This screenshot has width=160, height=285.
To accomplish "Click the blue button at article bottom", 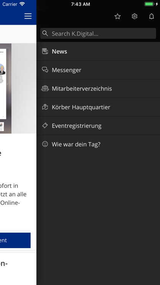I will [x=15, y=240].
